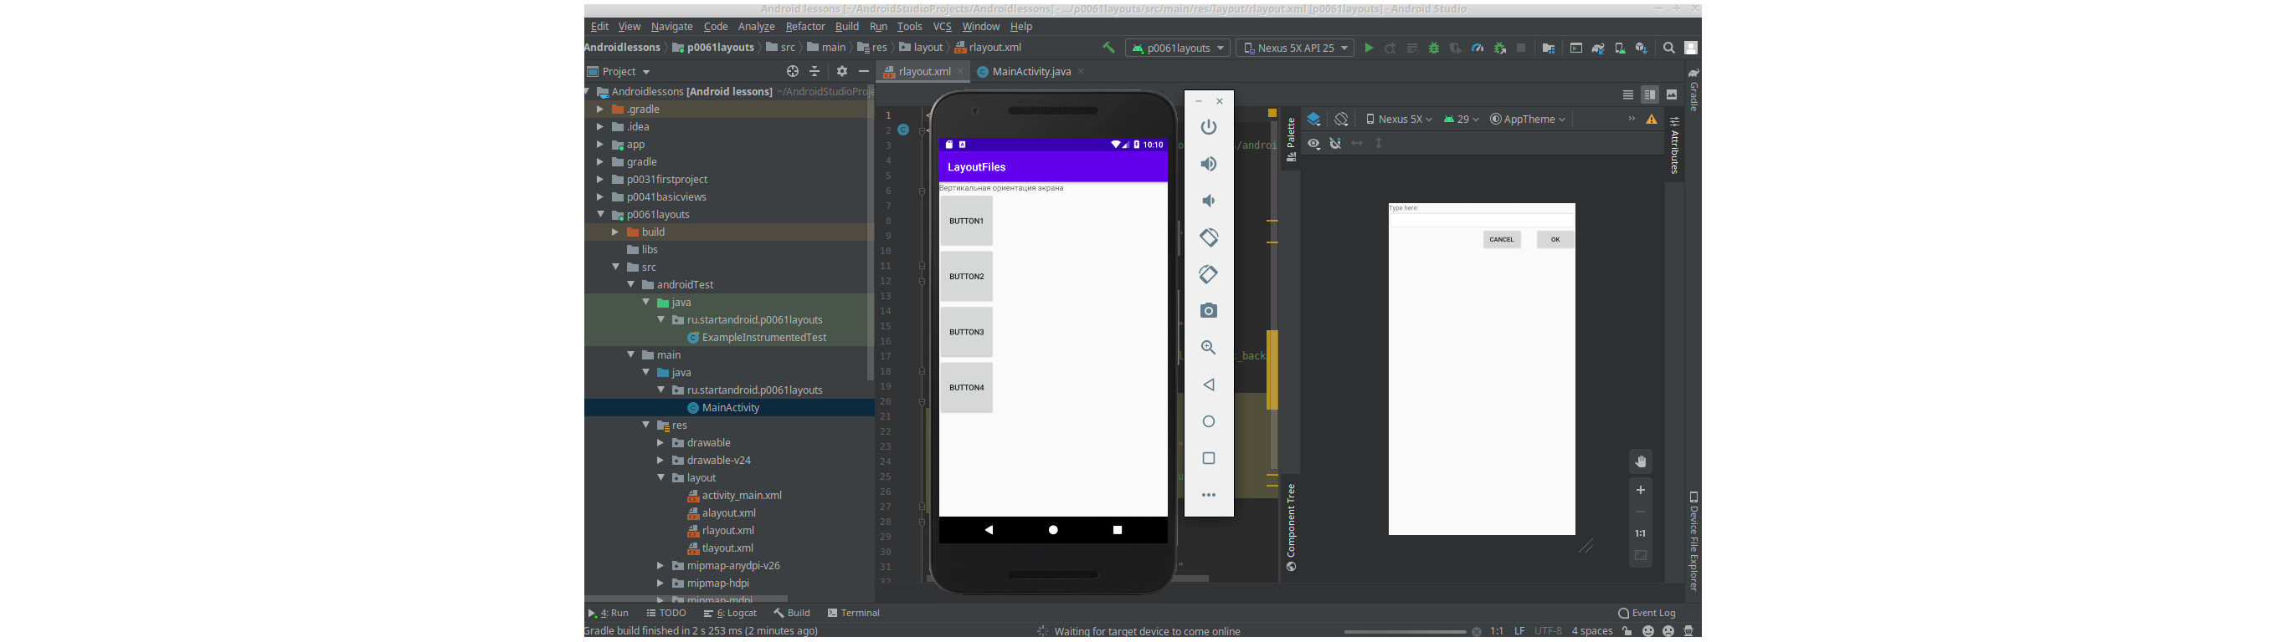Open the Terminal tool window
2287x642 pixels.
pyautogui.click(x=853, y=614)
